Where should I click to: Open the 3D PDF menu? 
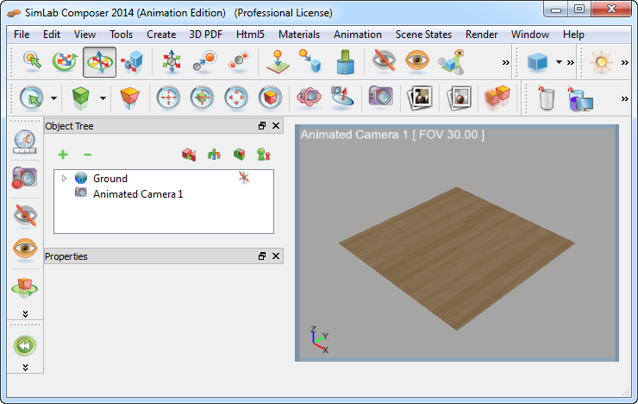point(206,35)
